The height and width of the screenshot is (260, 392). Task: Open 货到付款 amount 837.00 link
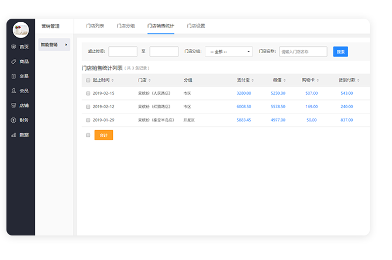[x=347, y=120]
